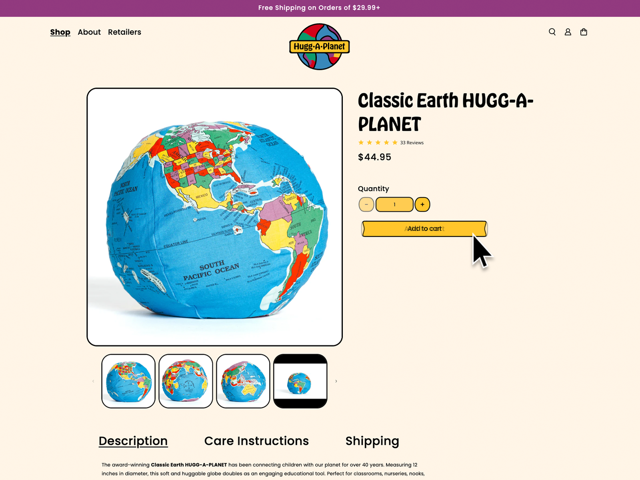The height and width of the screenshot is (480, 640).
Task: Select the first globe thumbnail showing Americas
Action: tap(128, 381)
